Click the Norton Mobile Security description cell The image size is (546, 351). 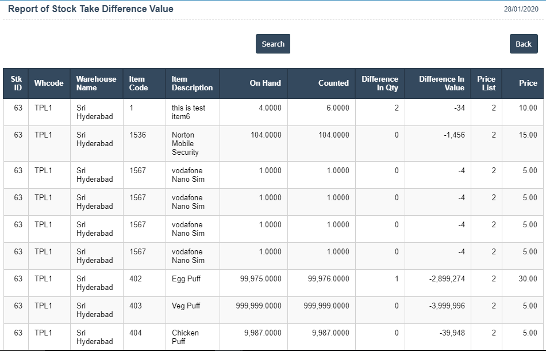[x=185, y=144]
